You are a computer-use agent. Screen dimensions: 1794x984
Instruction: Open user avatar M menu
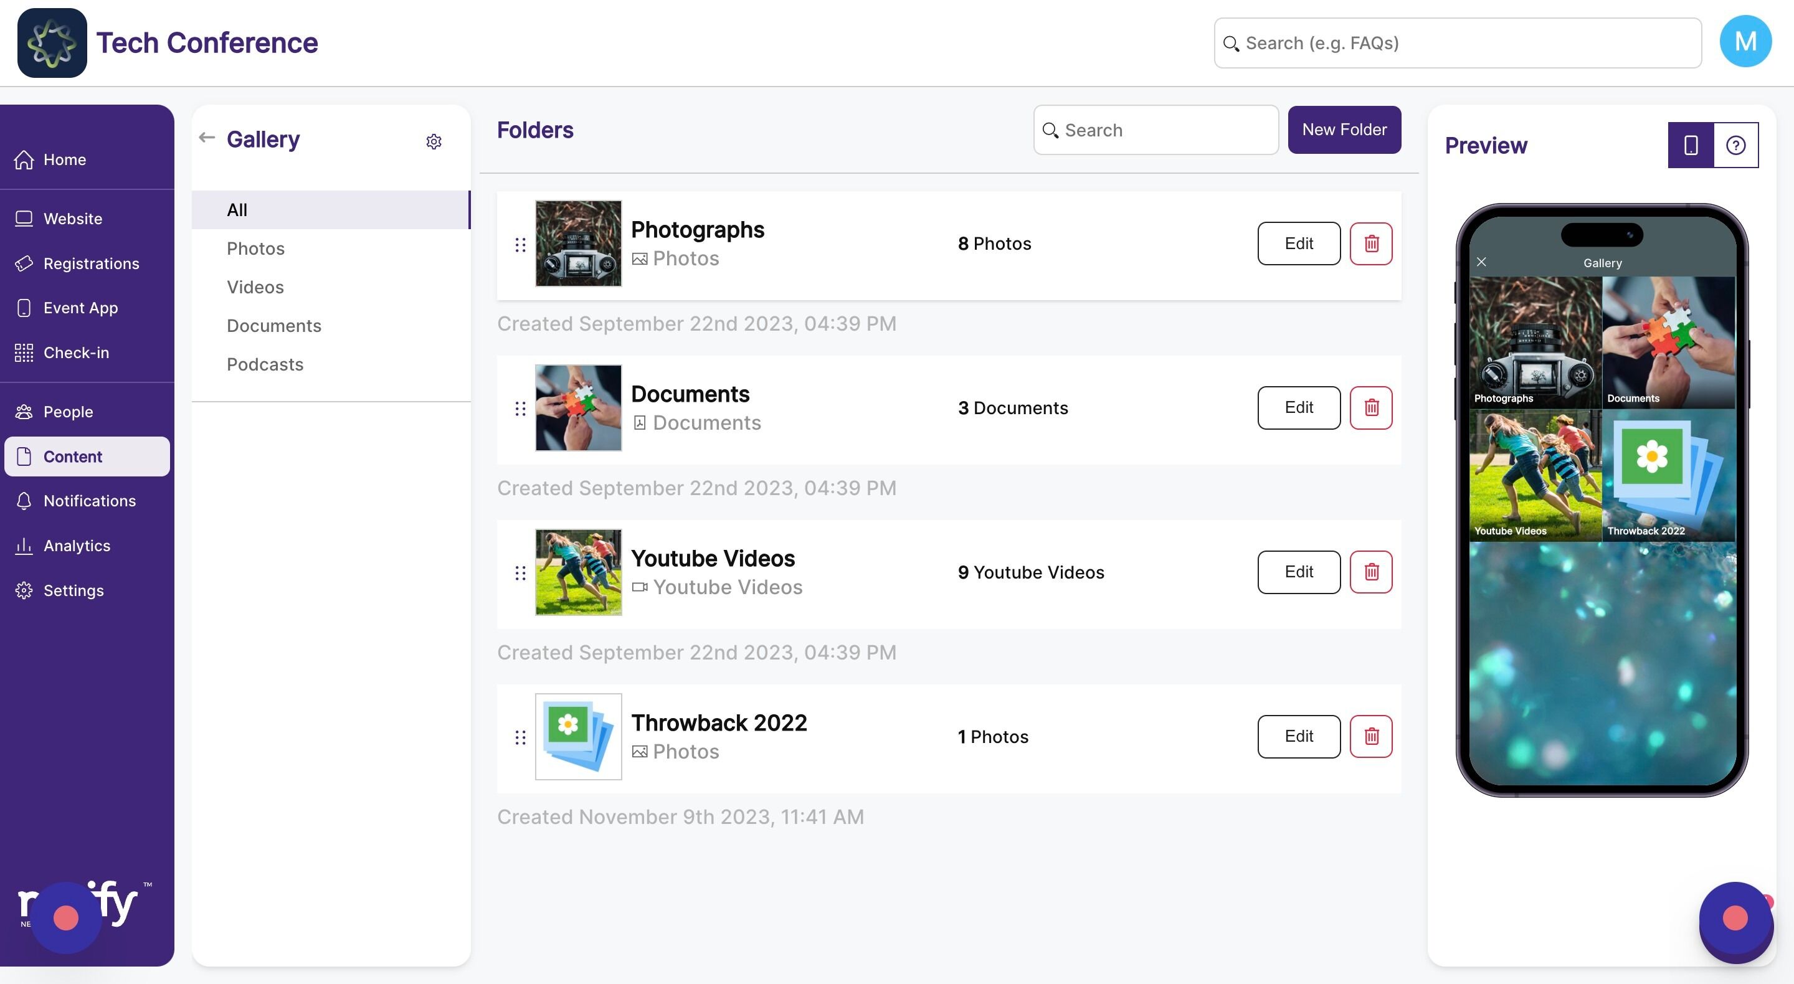[x=1745, y=42]
